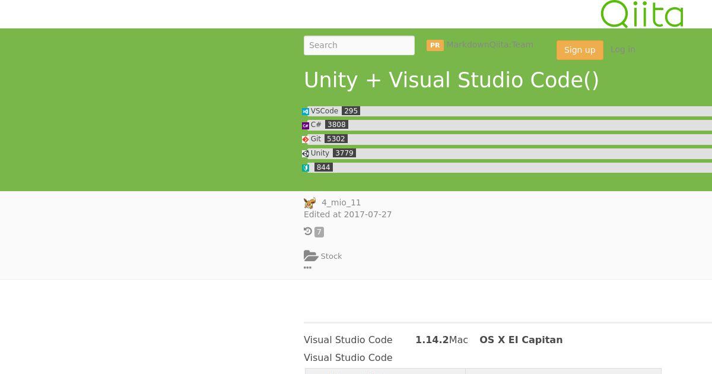
Task: View the 844 tag count
Action: (323, 167)
